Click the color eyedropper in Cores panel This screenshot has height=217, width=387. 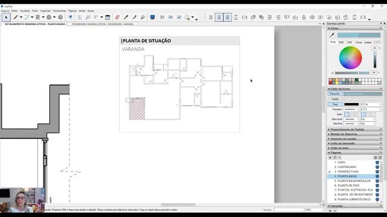(x=332, y=35)
